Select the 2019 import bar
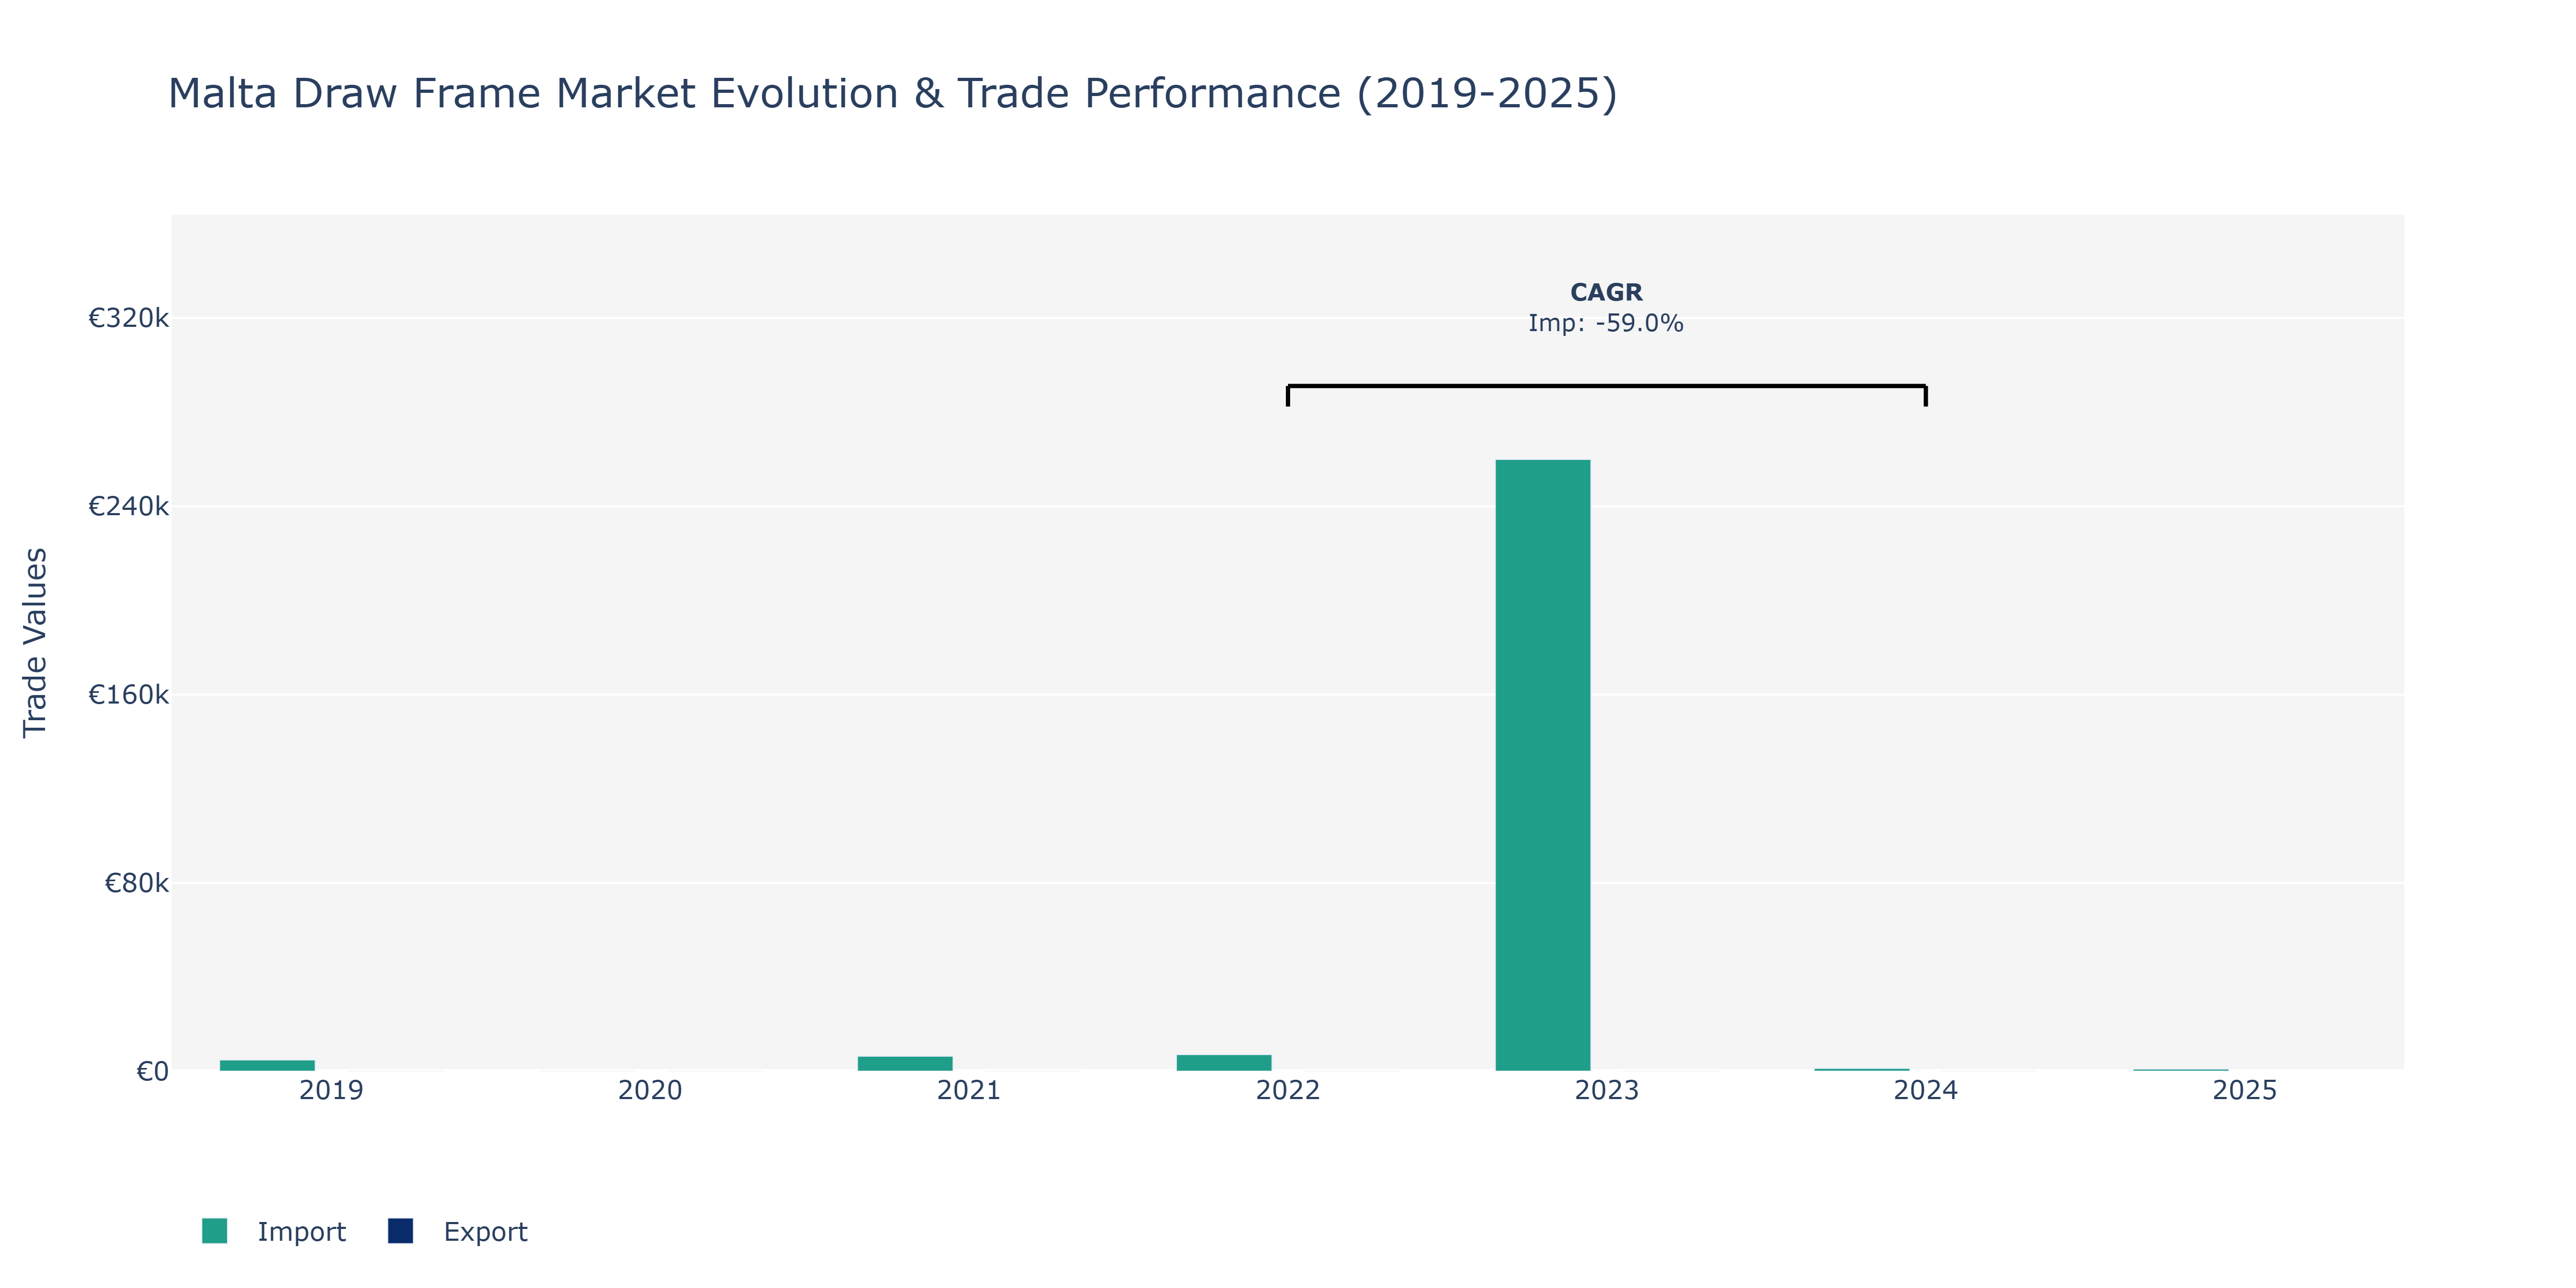2576x1288 pixels. [267, 1065]
